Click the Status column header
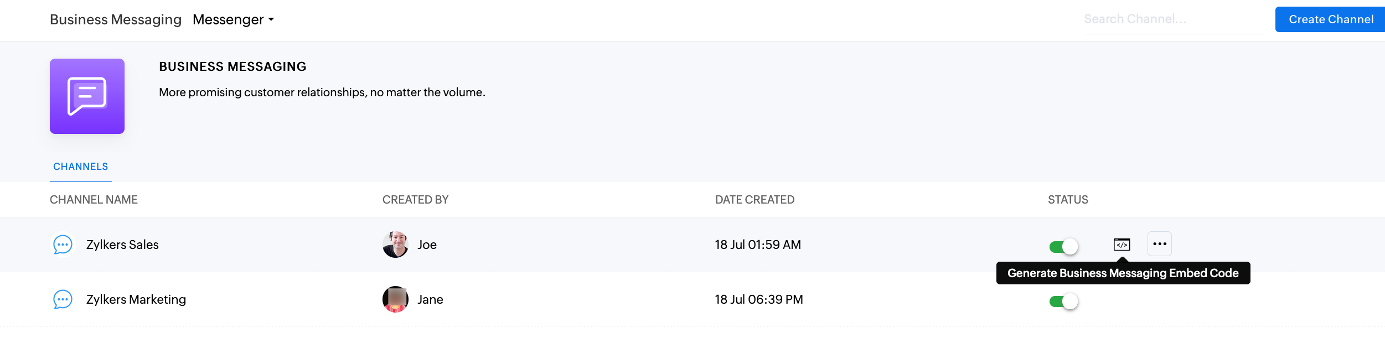This screenshot has width=1385, height=343. pos(1068,200)
